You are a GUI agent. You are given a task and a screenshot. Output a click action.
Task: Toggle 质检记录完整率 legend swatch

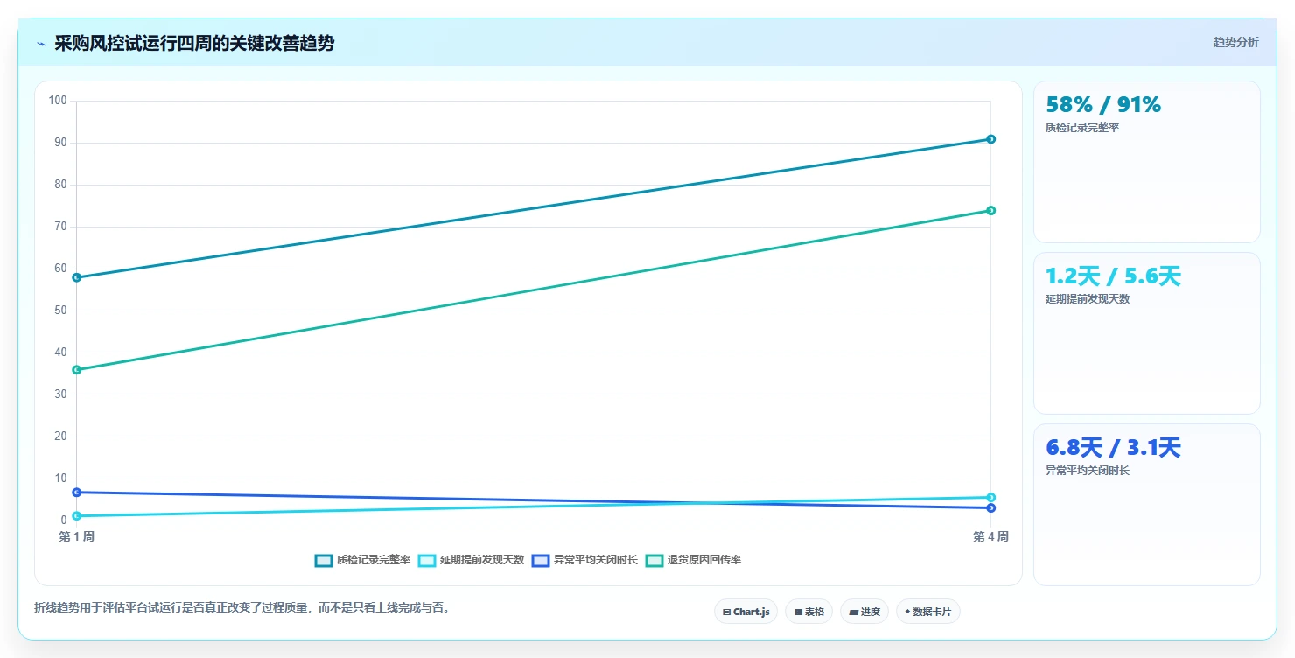coord(324,560)
